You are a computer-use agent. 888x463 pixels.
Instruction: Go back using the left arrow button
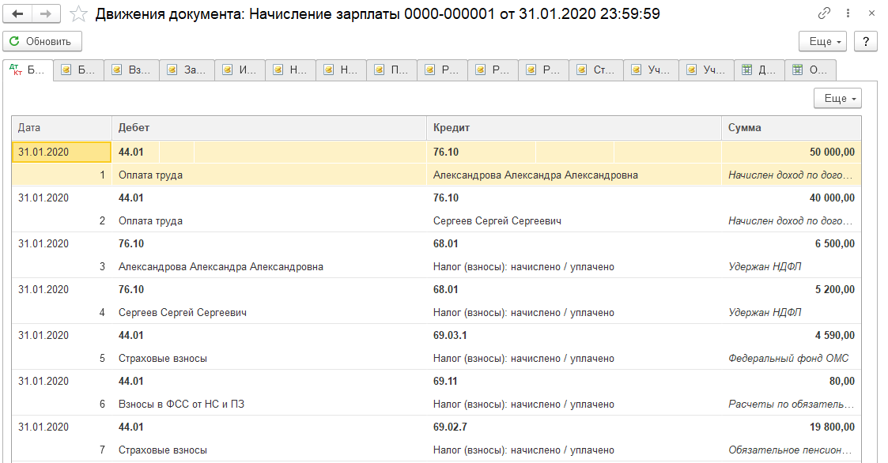click(18, 14)
